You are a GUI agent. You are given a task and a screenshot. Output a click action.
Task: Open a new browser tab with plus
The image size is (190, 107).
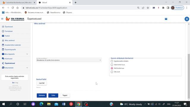click(x=75, y=2)
